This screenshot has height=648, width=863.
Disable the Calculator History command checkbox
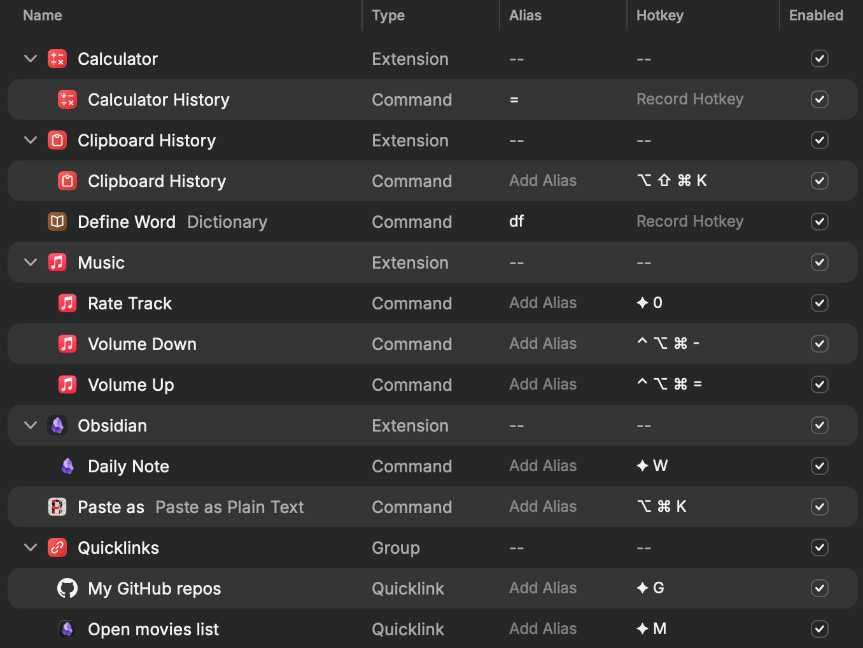[x=820, y=99]
